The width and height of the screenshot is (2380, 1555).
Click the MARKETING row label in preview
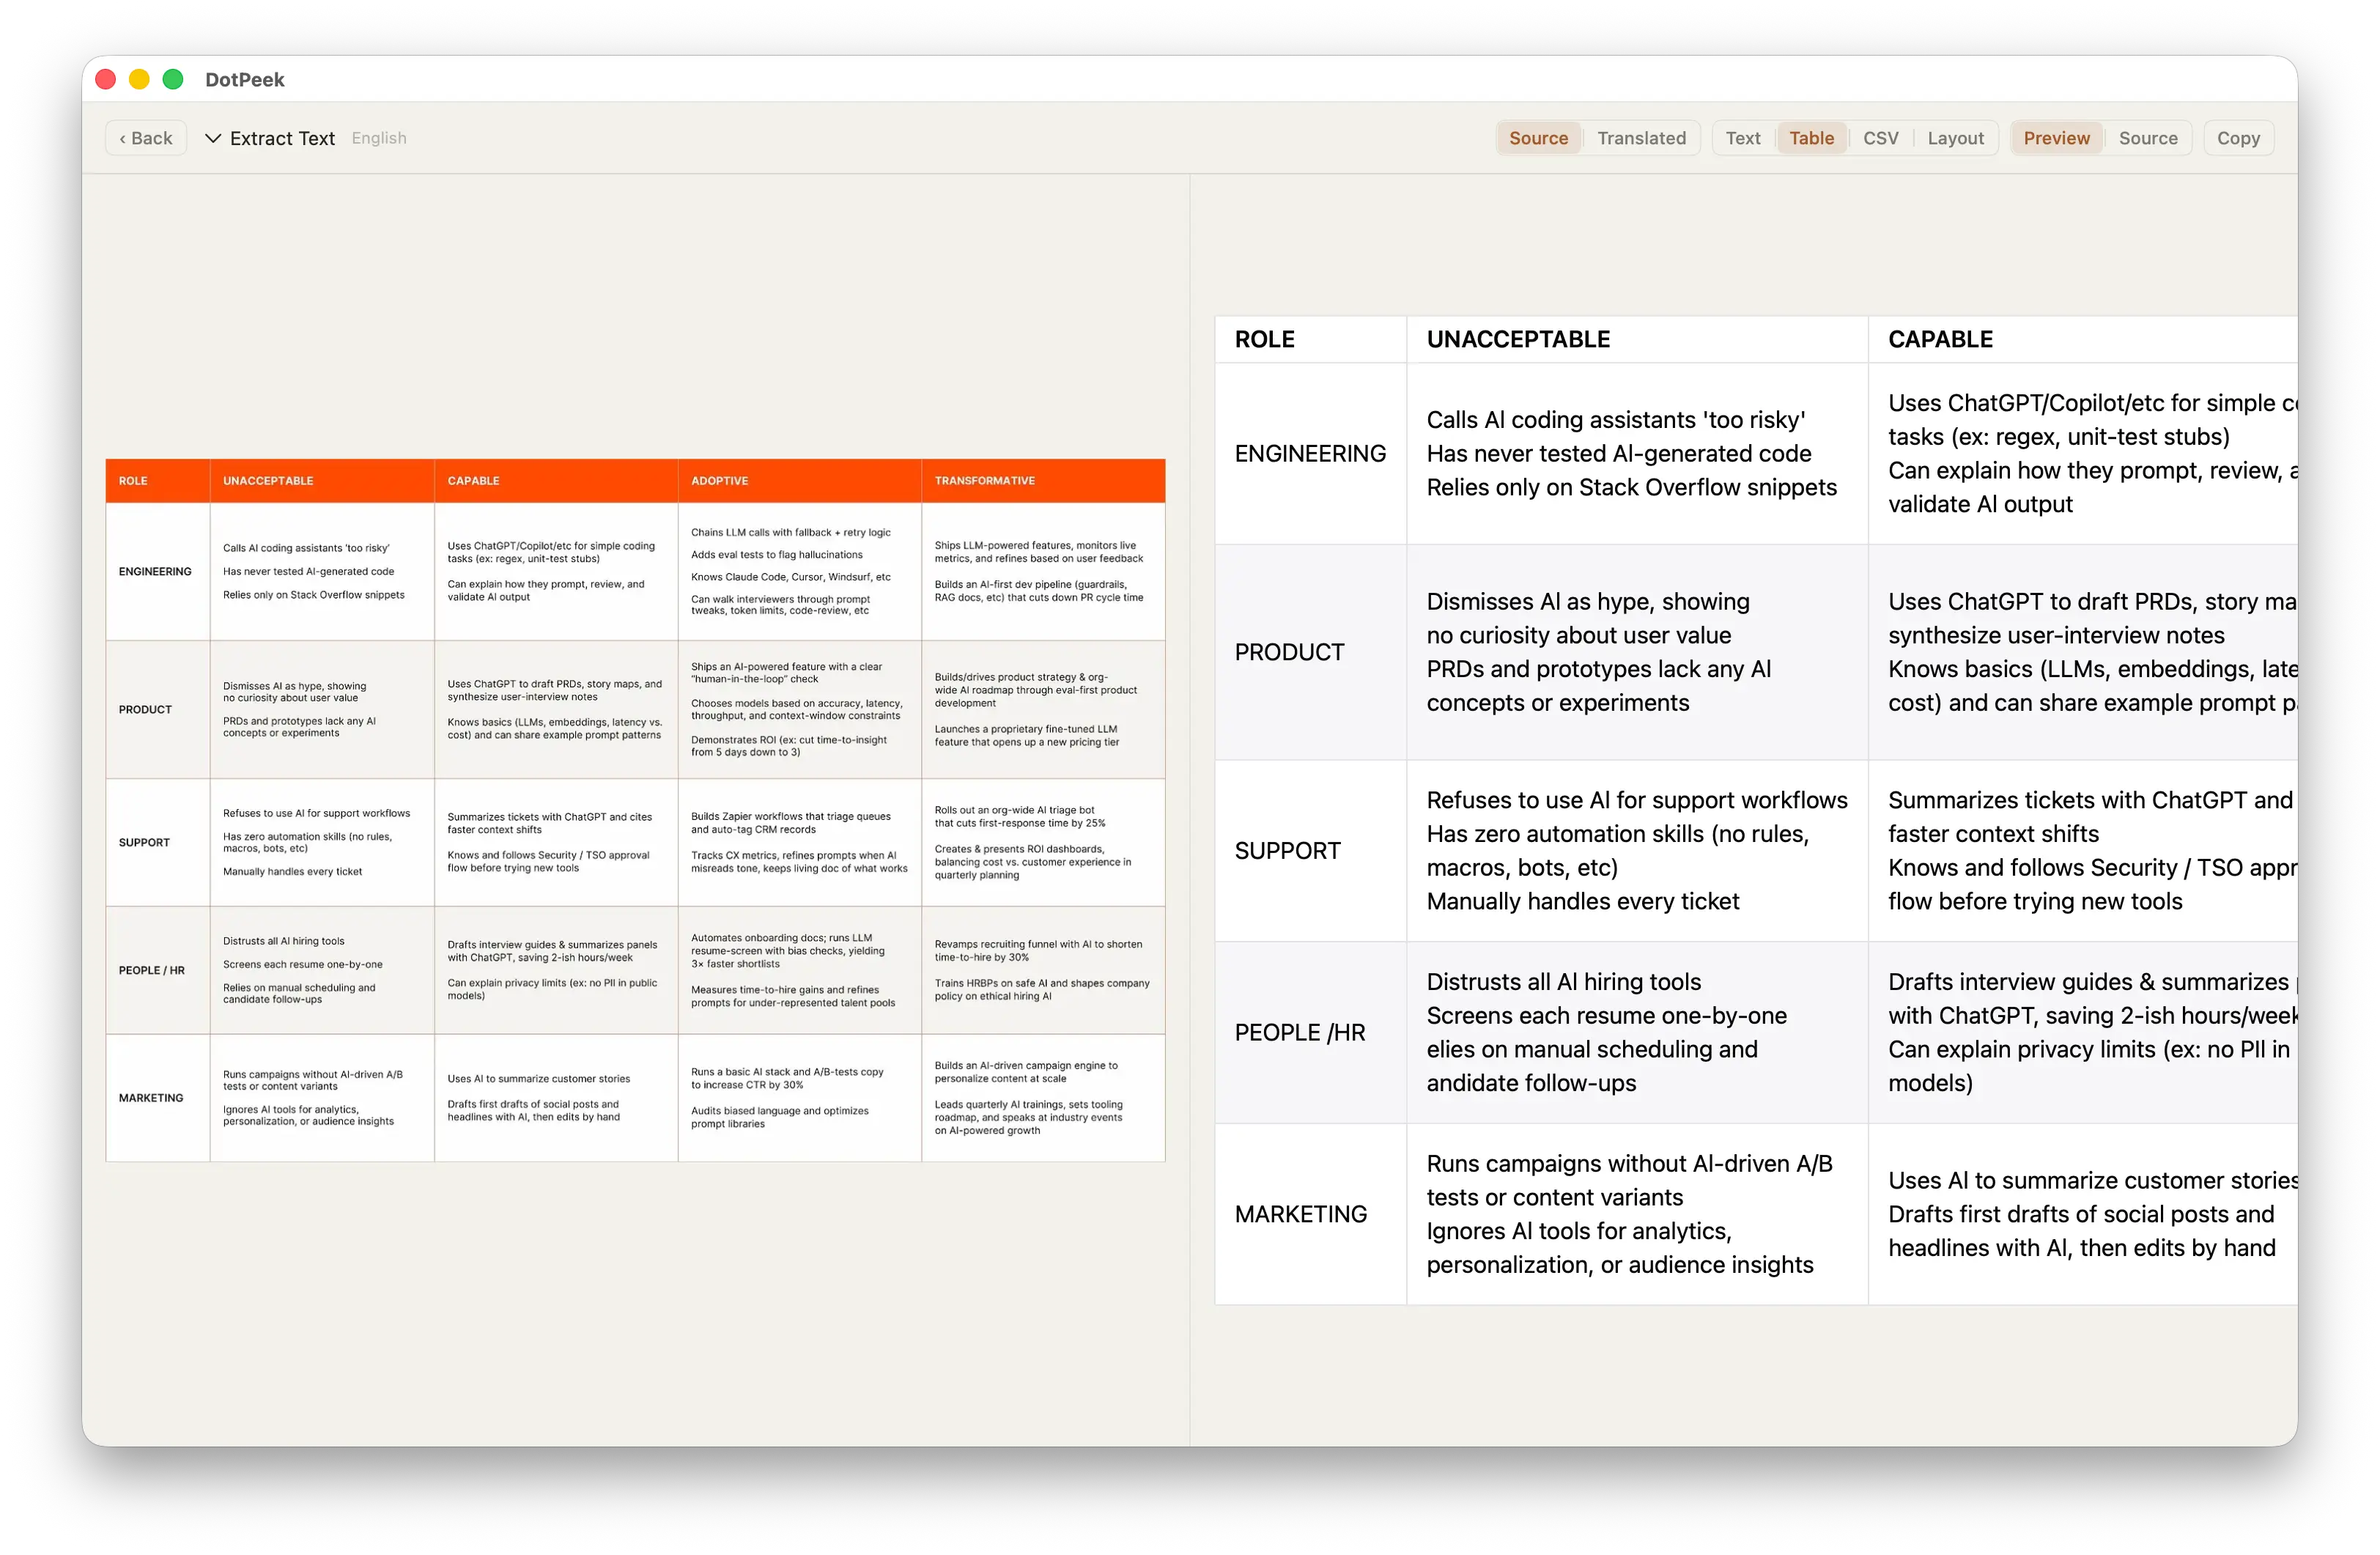(x=1300, y=1214)
